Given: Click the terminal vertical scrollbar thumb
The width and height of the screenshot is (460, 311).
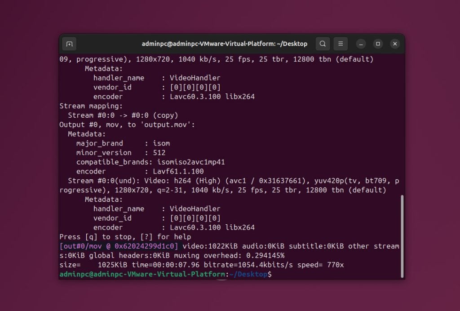Looking at the screenshot, I should [402, 235].
